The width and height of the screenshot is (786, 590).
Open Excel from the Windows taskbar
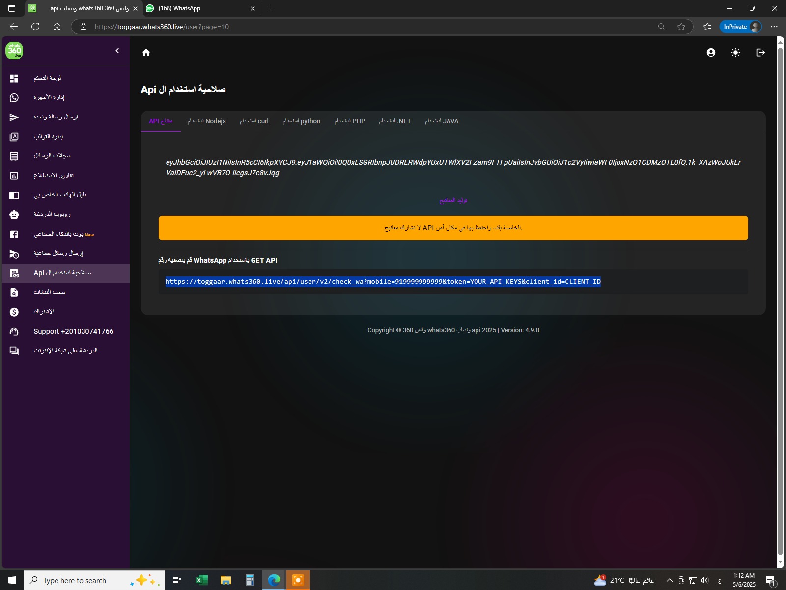pos(201,580)
